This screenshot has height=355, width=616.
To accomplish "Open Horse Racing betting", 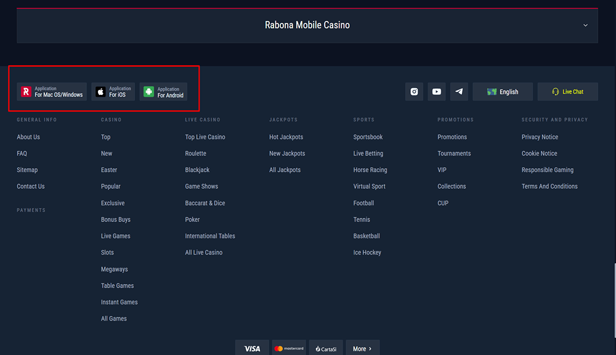I will click(370, 170).
